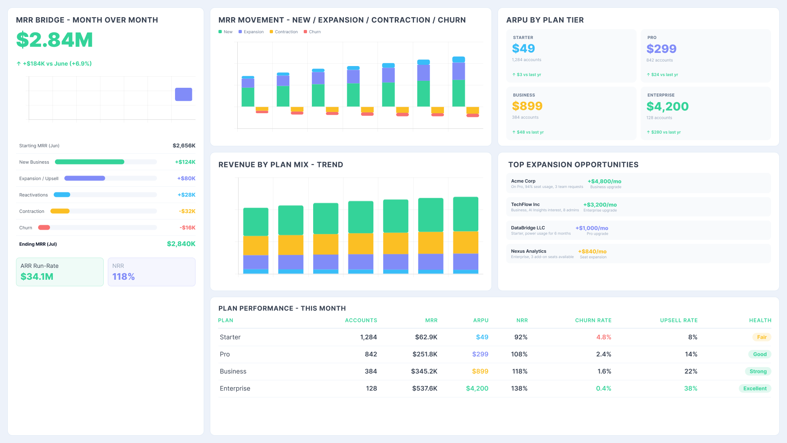Screen dimensions: 787x443
Task: Sort table by UPSELL RATE column header
Action: pos(679,320)
